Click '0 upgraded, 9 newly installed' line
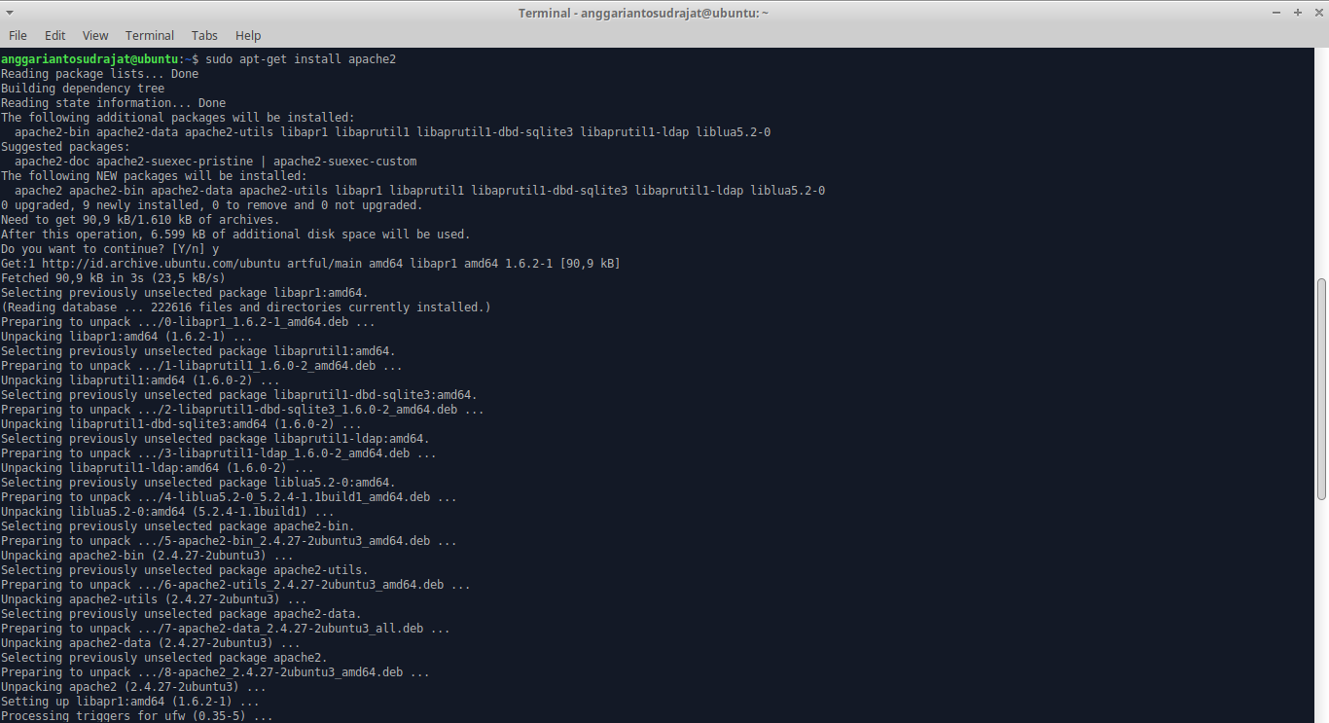1329x723 pixels. pos(212,205)
